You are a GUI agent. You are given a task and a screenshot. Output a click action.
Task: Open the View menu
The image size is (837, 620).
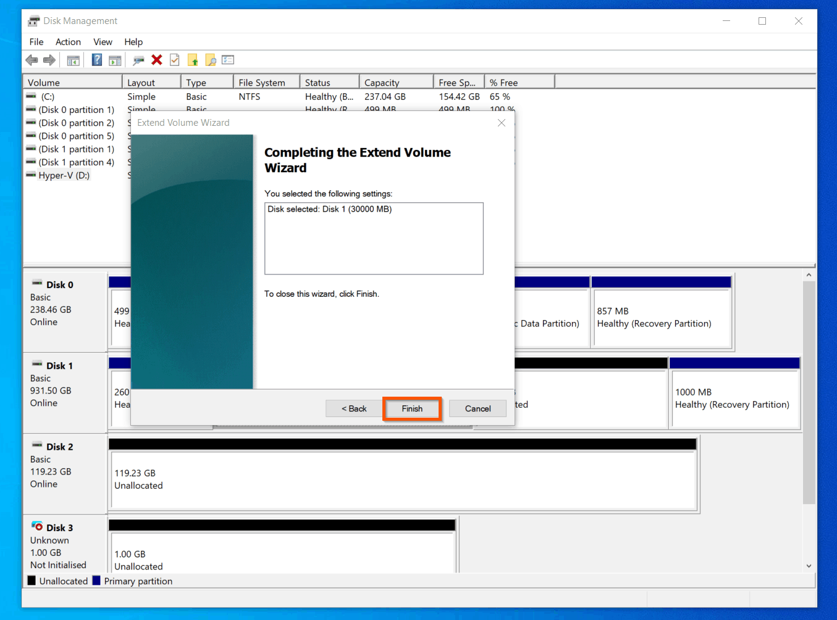tap(102, 41)
